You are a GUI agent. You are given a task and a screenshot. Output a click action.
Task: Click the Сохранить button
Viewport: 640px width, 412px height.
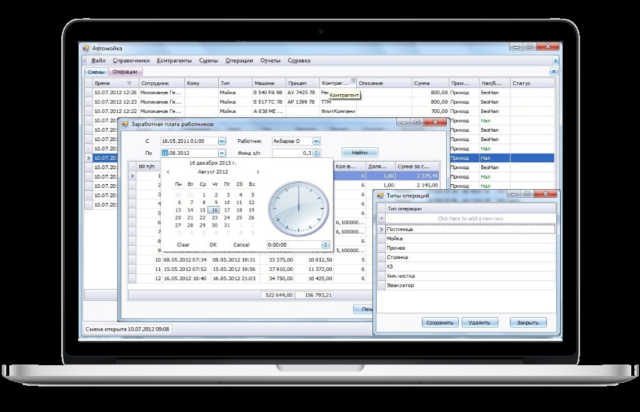click(x=439, y=322)
